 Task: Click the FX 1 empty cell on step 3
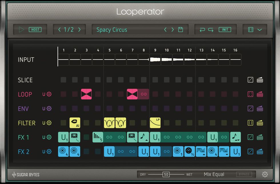point(86,137)
